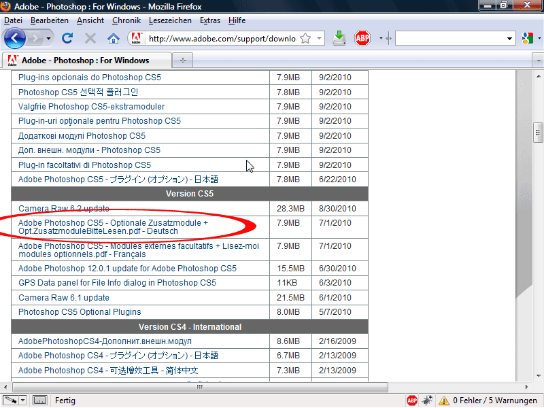
Task: Open the Downloads green arrow icon
Action: pos(339,38)
